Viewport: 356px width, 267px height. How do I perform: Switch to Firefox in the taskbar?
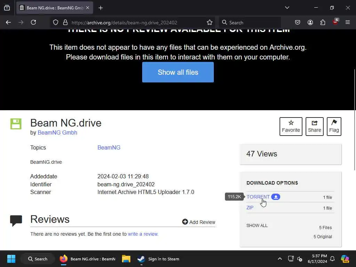(88, 259)
